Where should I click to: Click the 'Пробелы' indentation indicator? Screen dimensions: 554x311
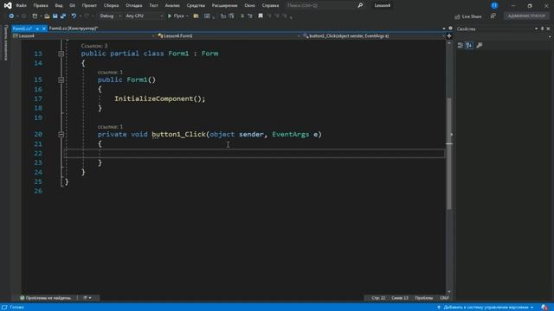pyautogui.click(x=424, y=298)
